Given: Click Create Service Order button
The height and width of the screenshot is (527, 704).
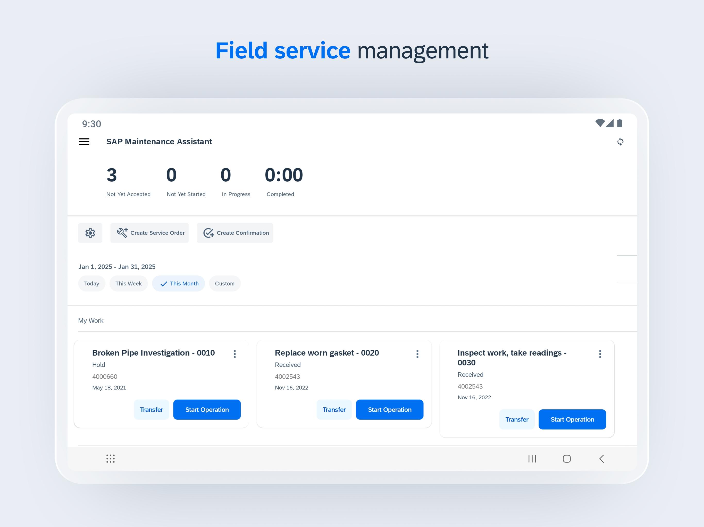Looking at the screenshot, I should click(x=149, y=233).
